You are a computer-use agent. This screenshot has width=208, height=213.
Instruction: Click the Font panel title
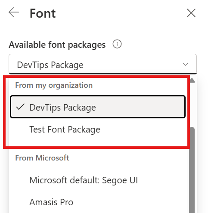43,13
